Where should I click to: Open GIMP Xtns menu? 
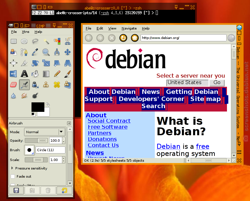tap(25, 32)
